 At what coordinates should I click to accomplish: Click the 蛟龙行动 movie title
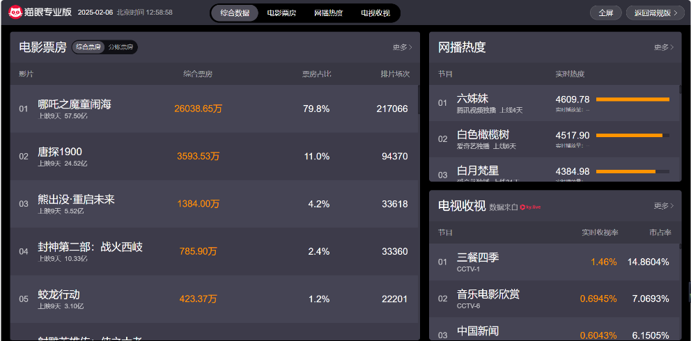pyautogui.click(x=59, y=294)
